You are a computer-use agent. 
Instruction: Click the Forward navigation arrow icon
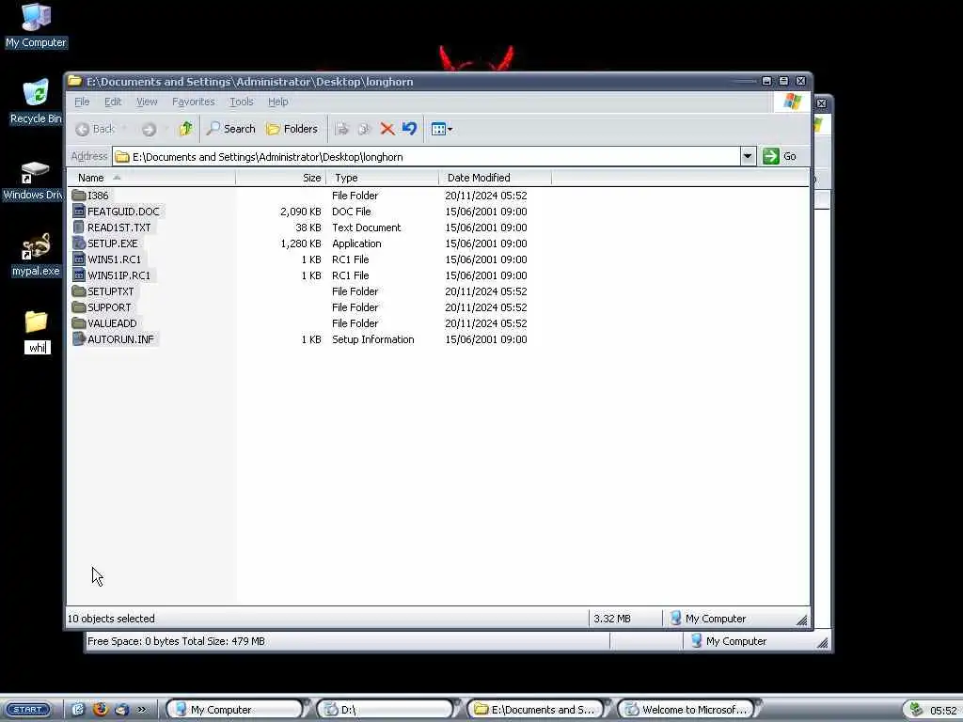149,129
